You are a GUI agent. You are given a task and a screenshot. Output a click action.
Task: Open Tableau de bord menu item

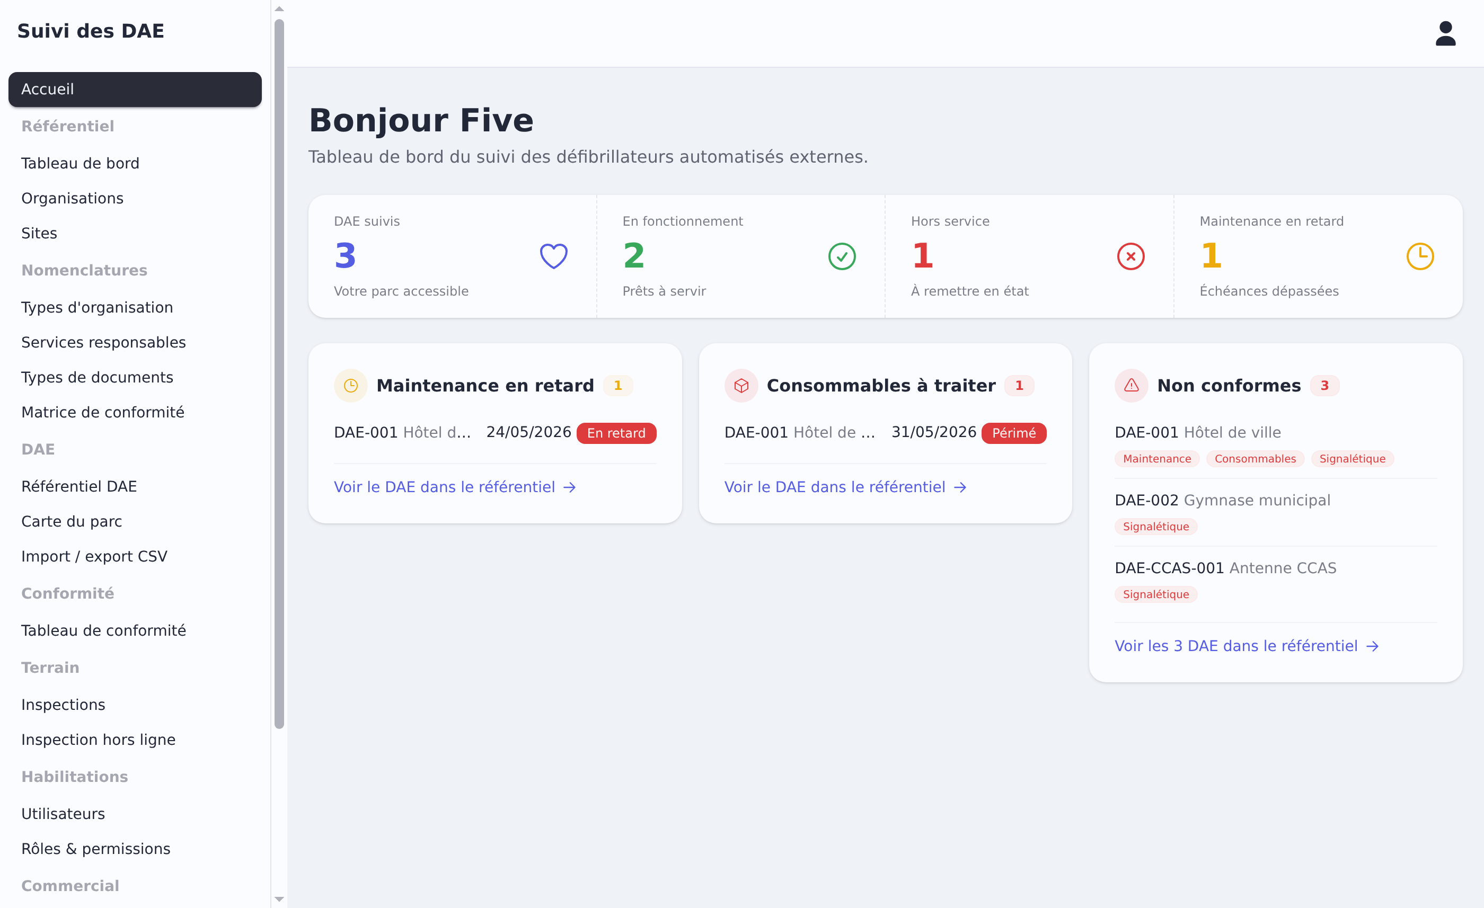(135, 163)
